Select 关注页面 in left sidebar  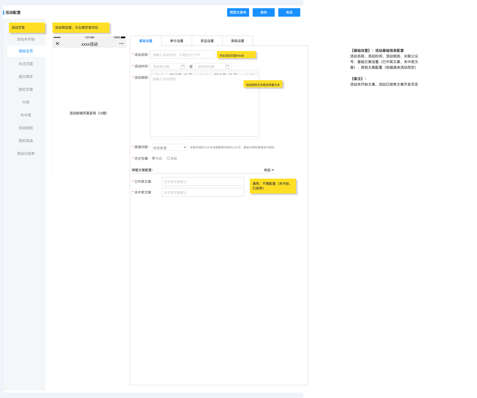point(26,64)
